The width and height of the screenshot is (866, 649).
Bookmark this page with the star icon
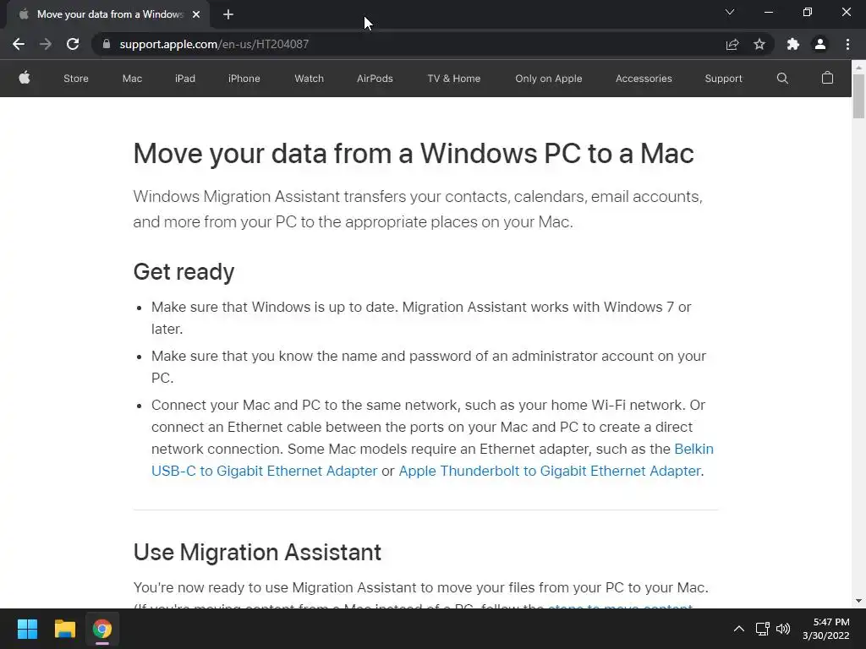(x=759, y=44)
